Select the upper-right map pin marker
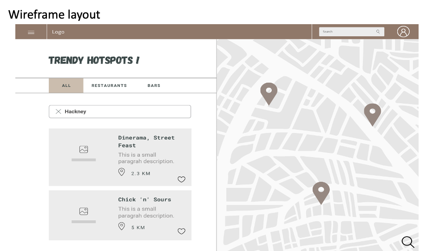Viewport: 446px width, 251px height. coord(372,114)
